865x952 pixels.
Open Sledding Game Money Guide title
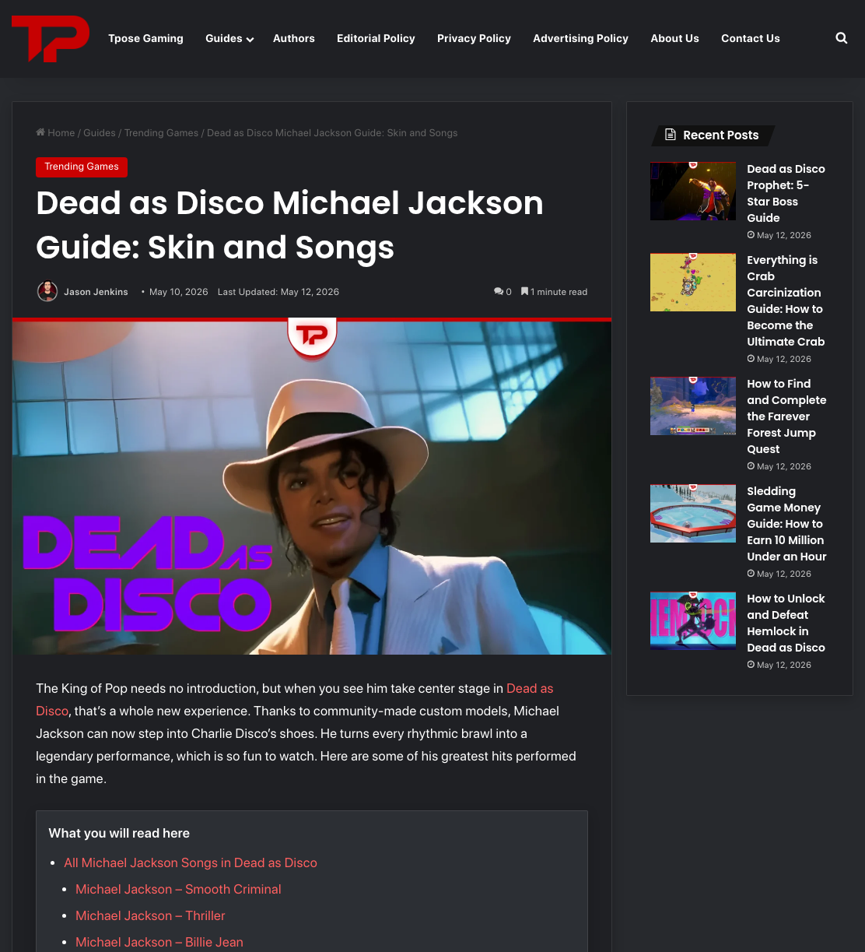click(786, 524)
